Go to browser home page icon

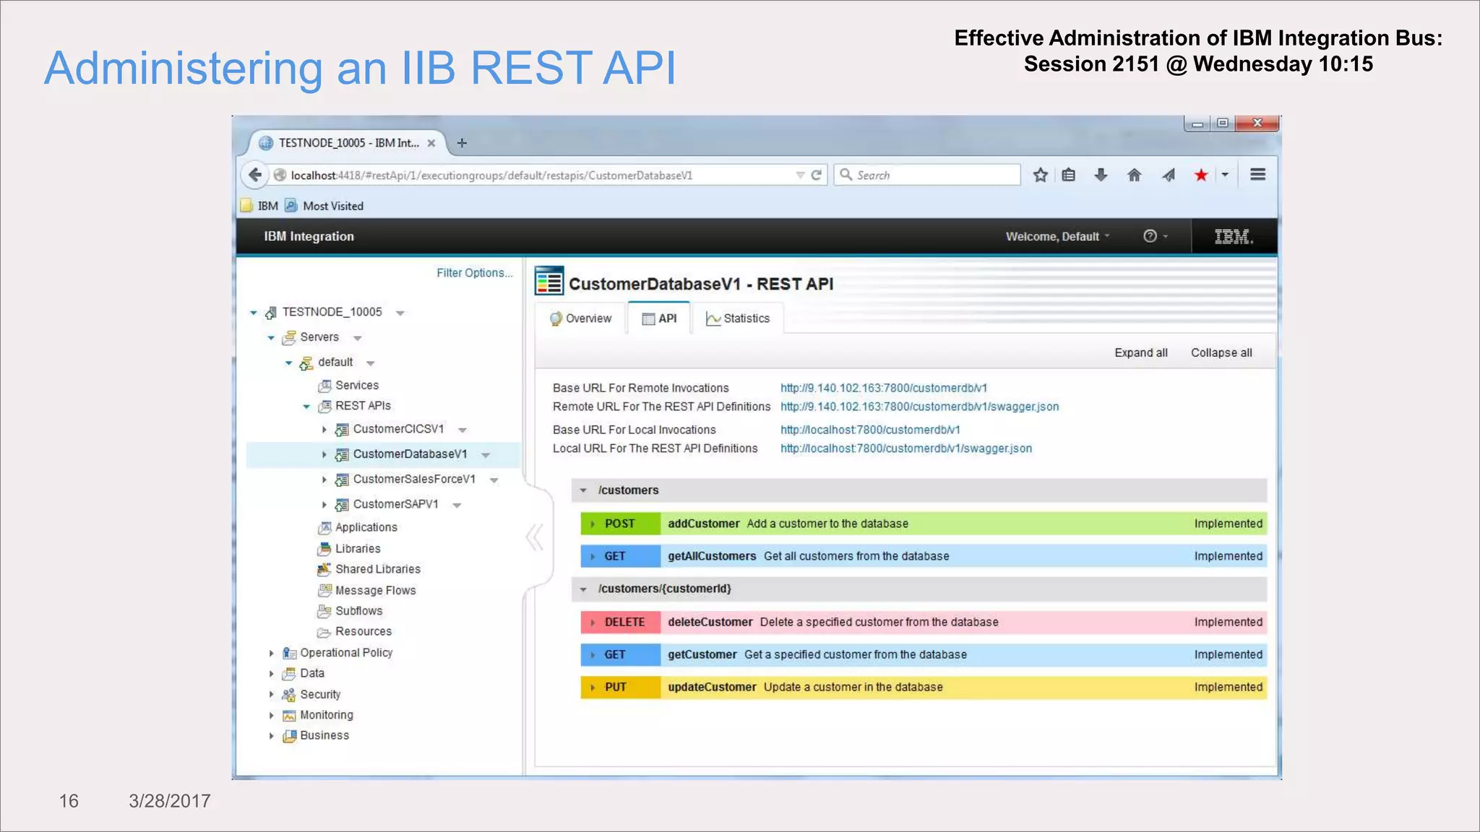point(1134,175)
